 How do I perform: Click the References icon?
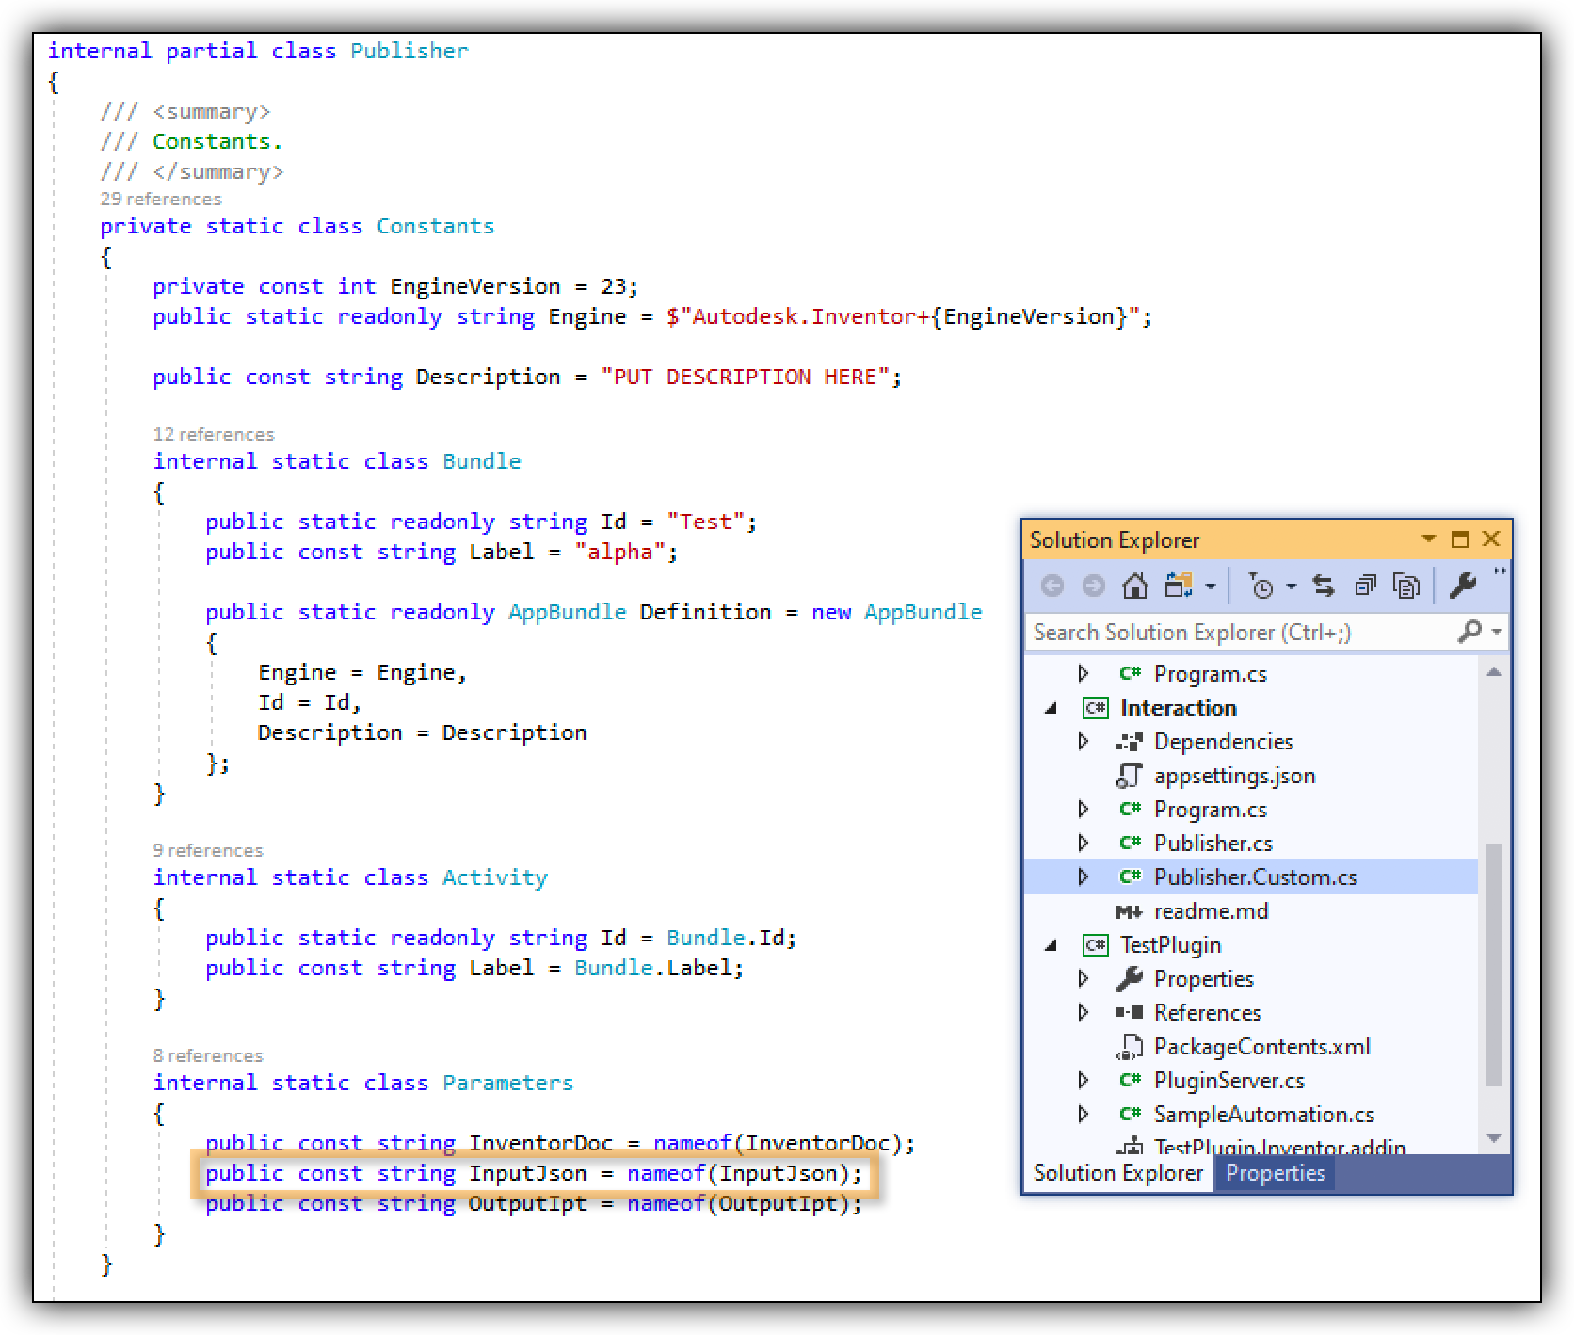point(1130,1013)
